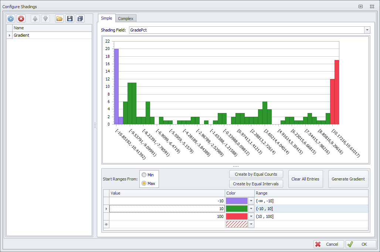Move shading down with the down arrow
380x252 pixels.
coord(45,19)
